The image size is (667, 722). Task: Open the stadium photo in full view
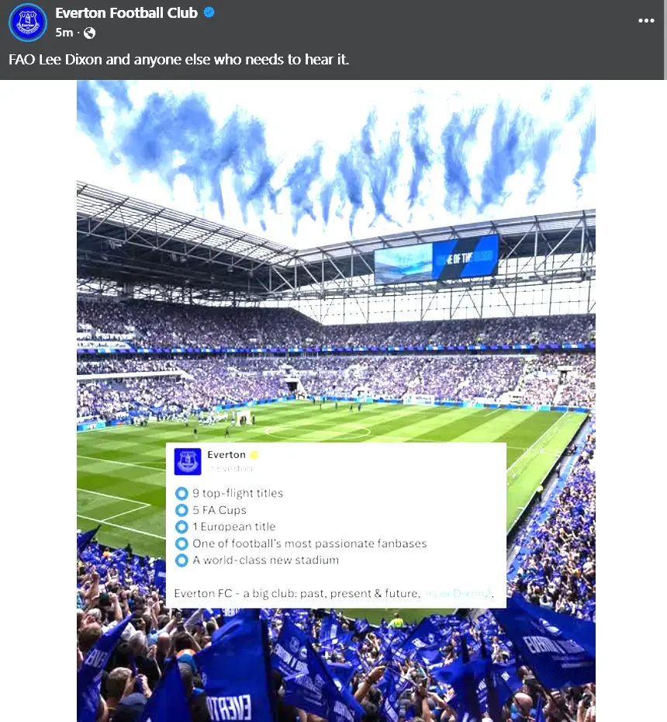pyautogui.click(x=336, y=401)
